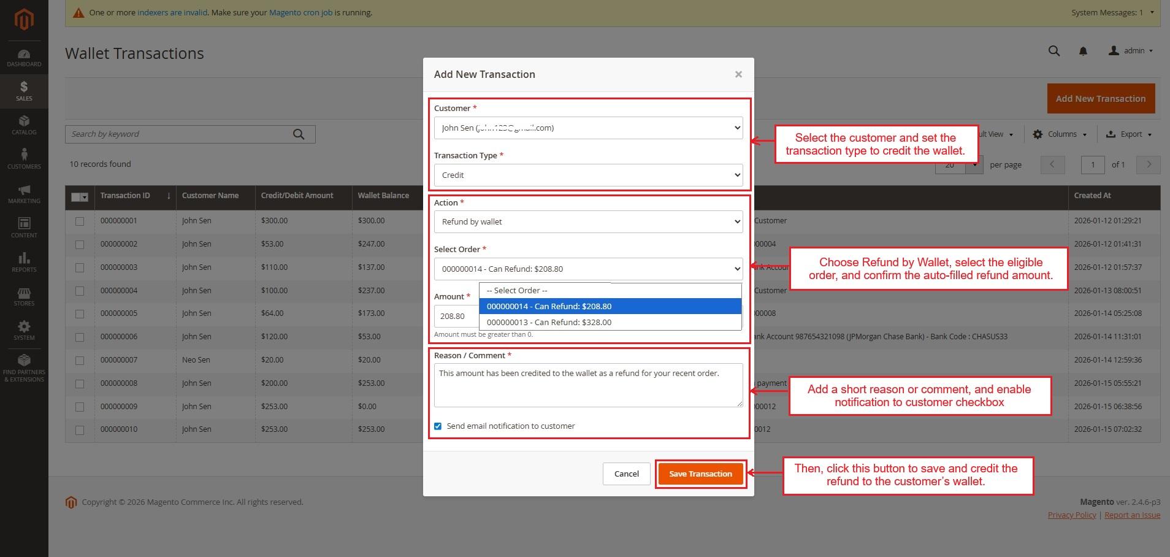1170x557 pixels.
Task: Open the Customer dropdown in the dialog
Action: (587, 128)
